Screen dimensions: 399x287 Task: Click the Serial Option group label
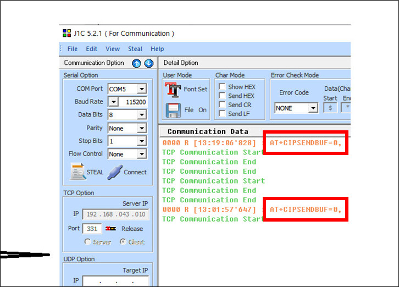tap(81, 75)
